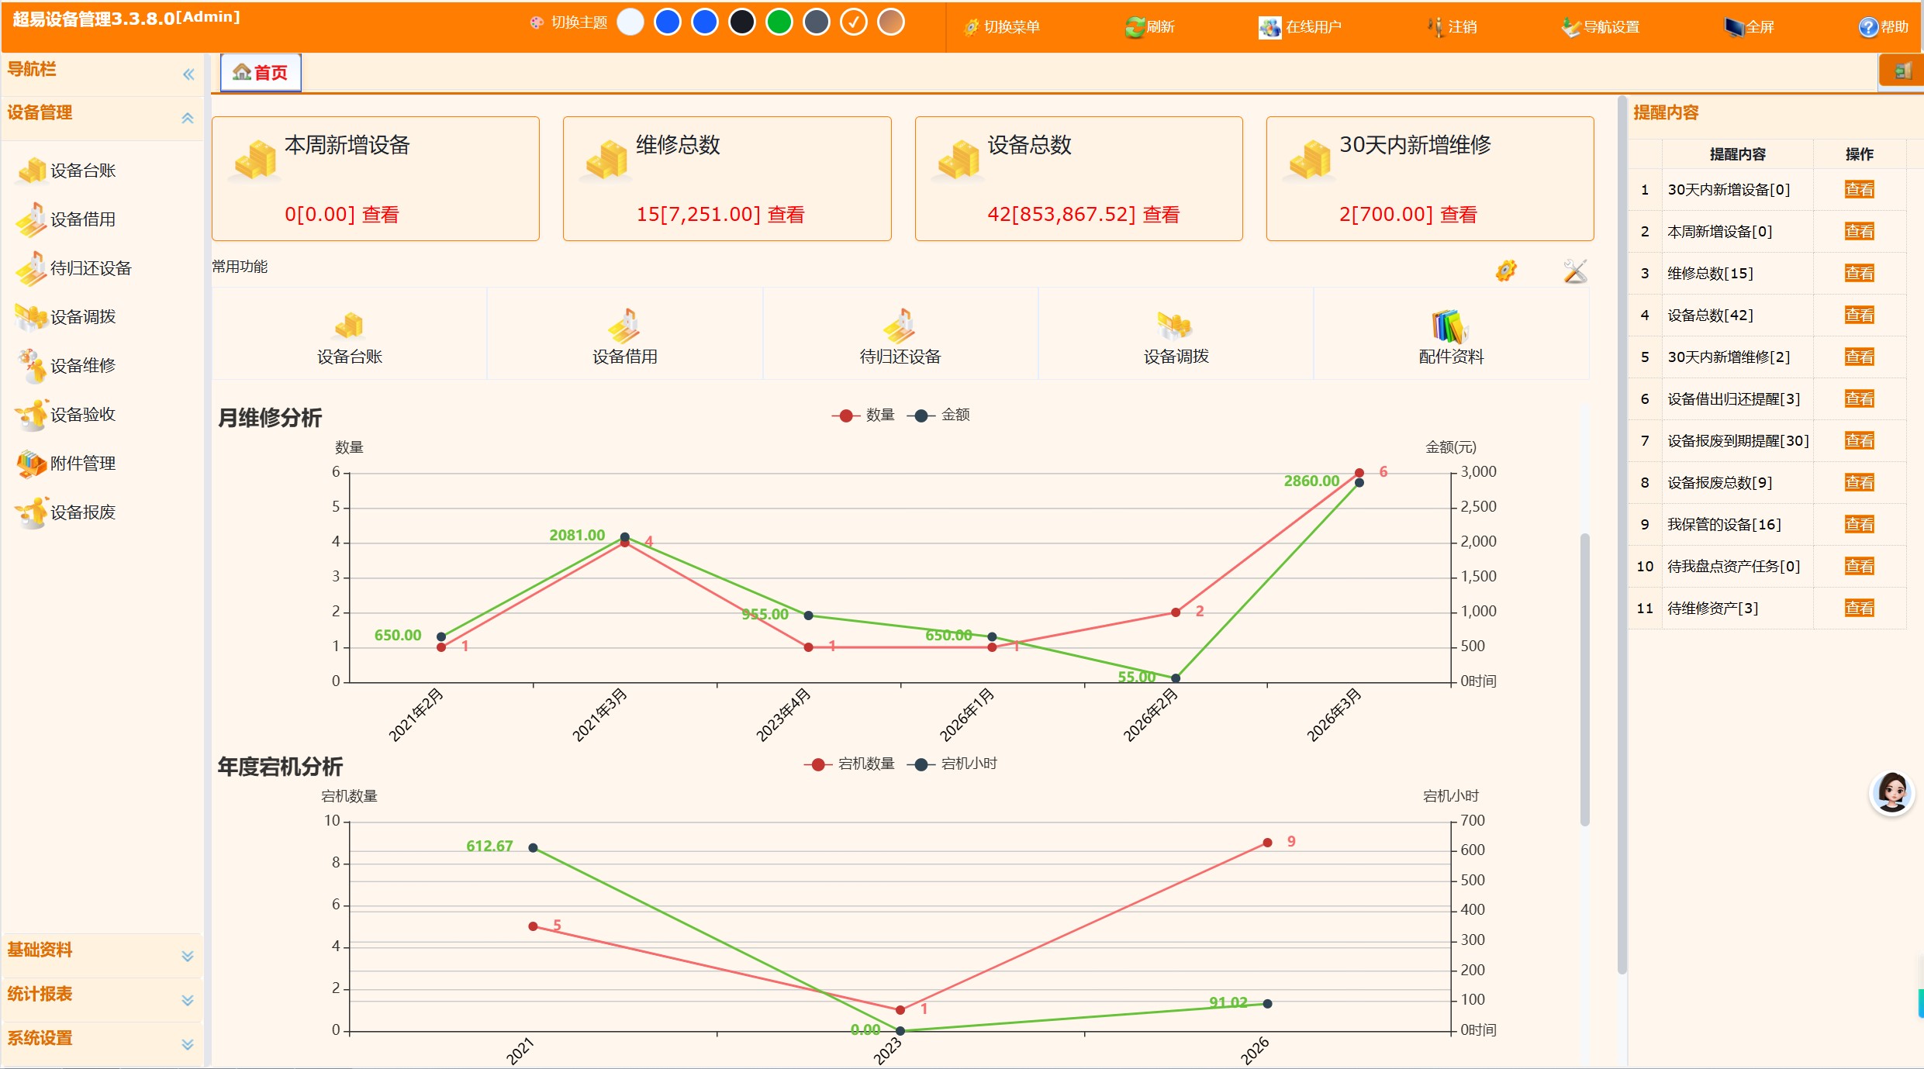Select the green theme color circle
The width and height of the screenshot is (1924, 1069).
pyautogui.click(x=779, y=22)
